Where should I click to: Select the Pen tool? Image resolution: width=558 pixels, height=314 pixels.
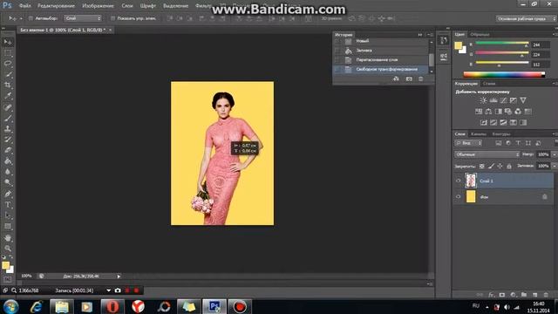point(8,194)
